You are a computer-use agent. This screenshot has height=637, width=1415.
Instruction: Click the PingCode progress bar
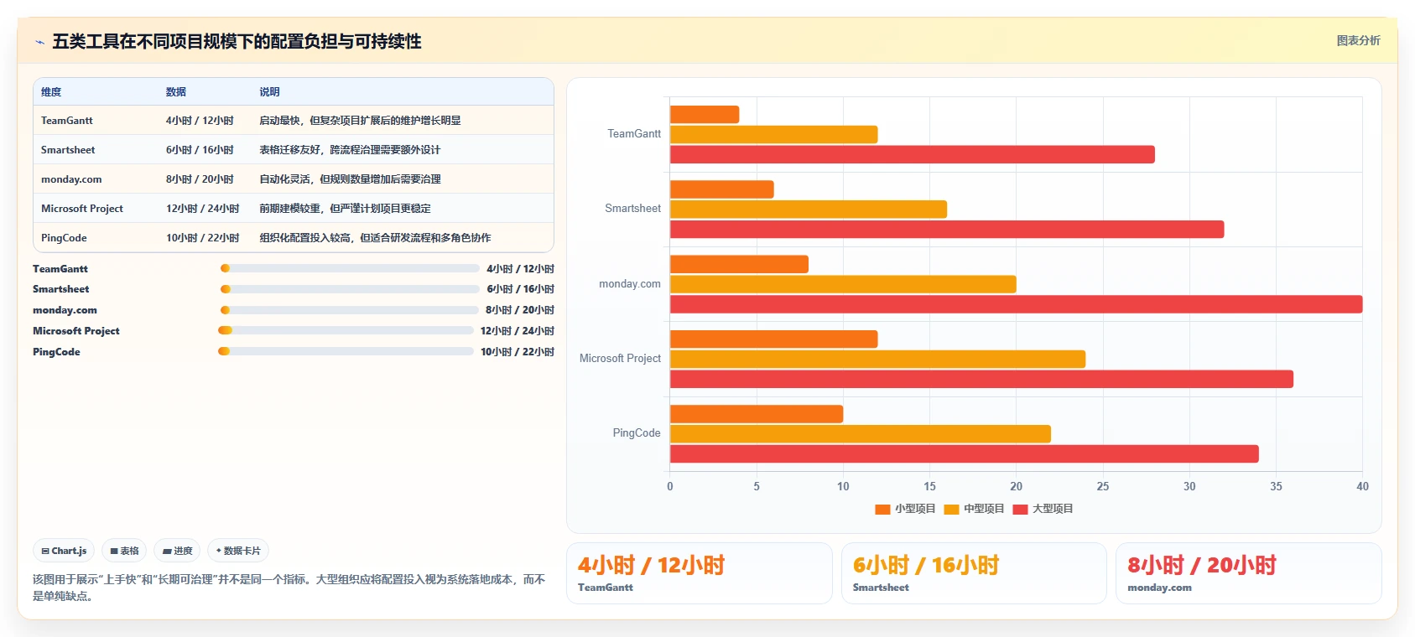[x=346, y=351]
